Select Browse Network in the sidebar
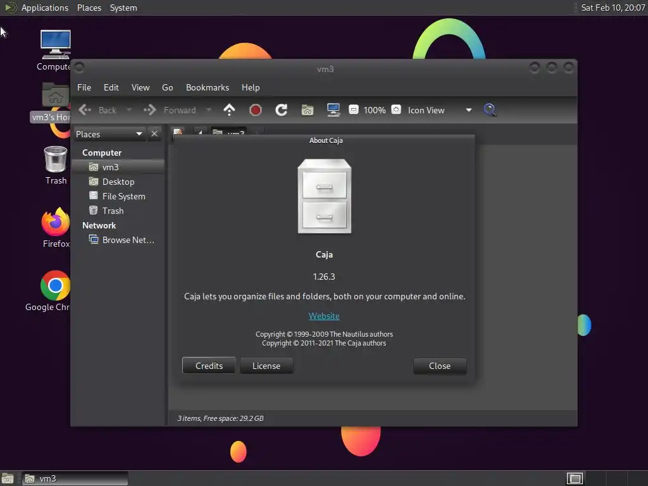 (118, 240)
